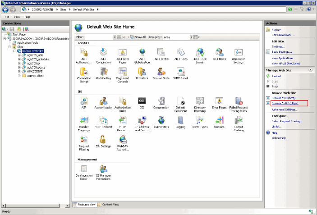Switch to the Content View tab
The height and width of the screenshot is (215, 317).
(110, 204)
